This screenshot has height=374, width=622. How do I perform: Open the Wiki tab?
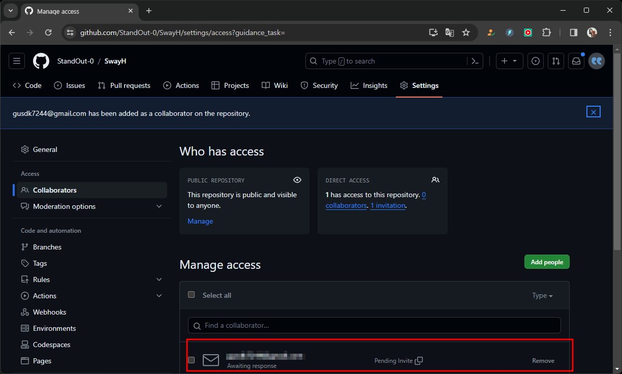pyautogui.click(x=275, y=85)
